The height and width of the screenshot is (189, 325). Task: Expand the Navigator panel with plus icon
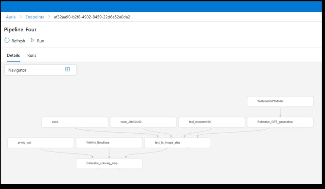[x=67, y=70]
